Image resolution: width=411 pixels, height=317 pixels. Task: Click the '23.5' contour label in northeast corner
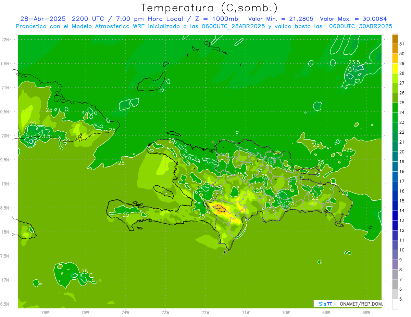354,62
